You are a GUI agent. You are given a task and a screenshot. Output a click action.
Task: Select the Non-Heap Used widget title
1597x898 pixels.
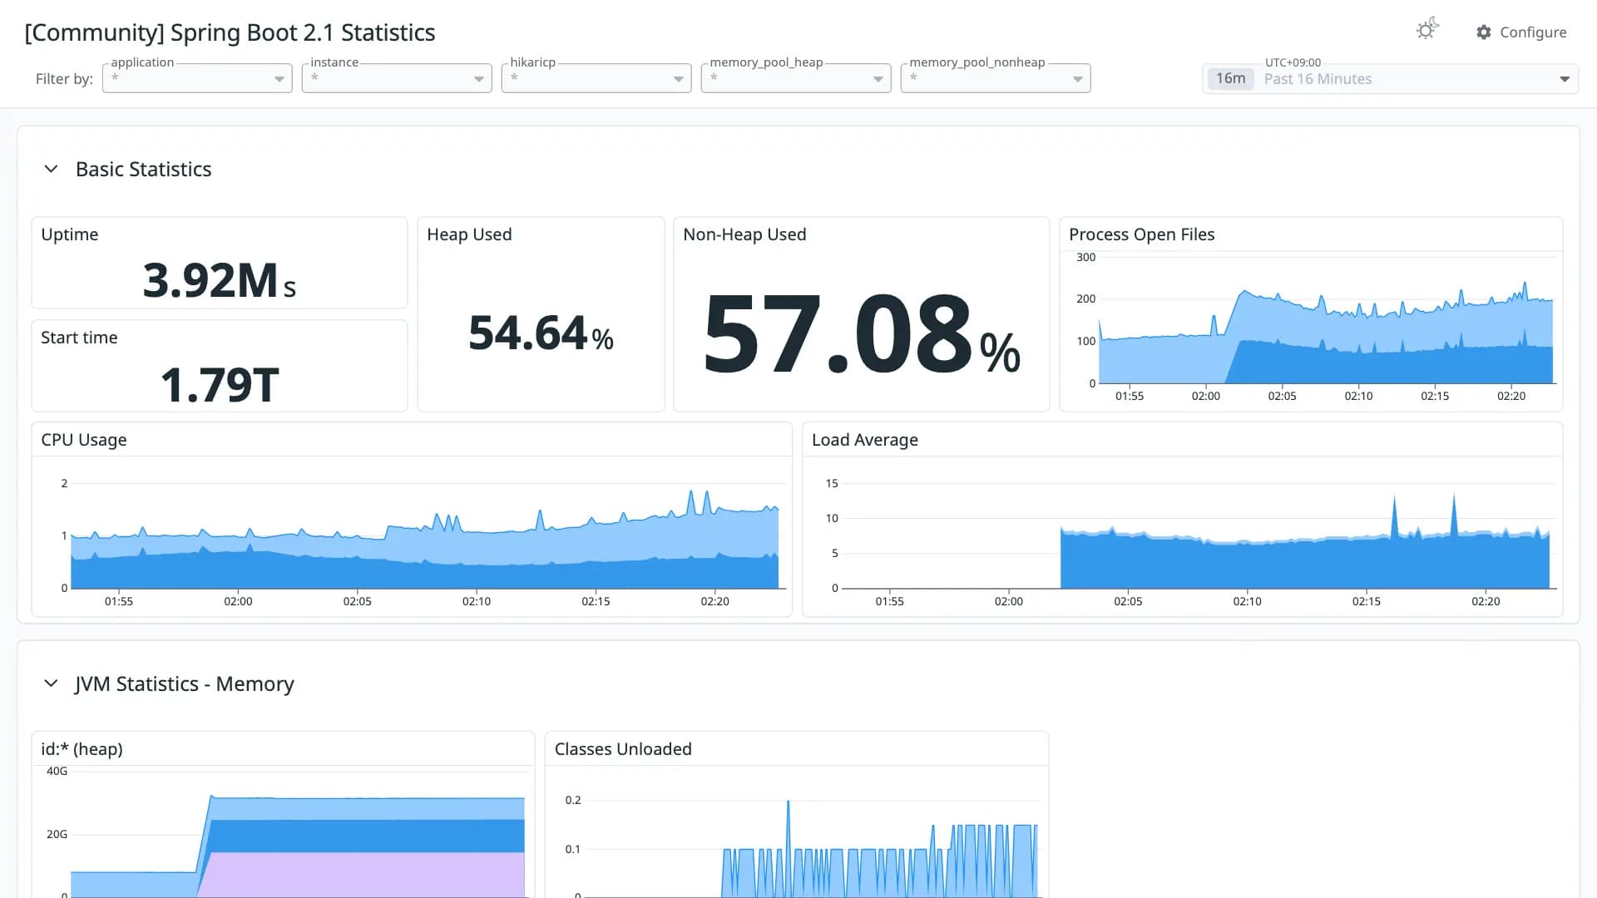tap(744, 234)
